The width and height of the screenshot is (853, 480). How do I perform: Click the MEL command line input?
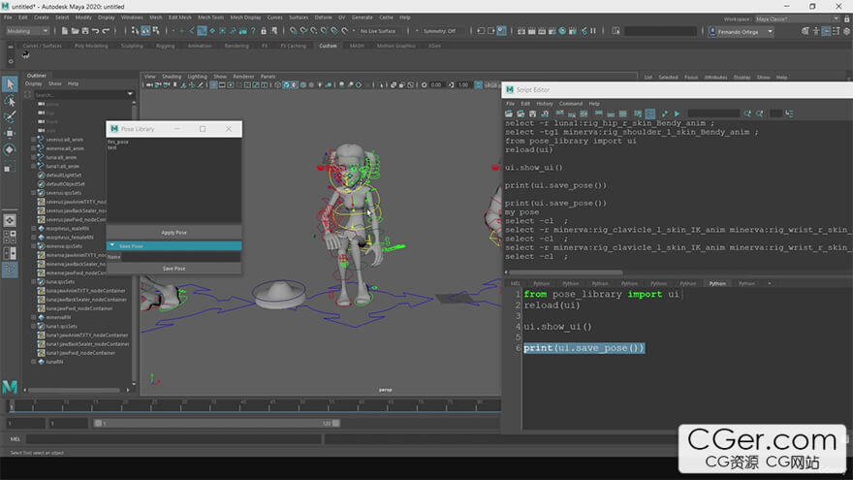[173, 438]
